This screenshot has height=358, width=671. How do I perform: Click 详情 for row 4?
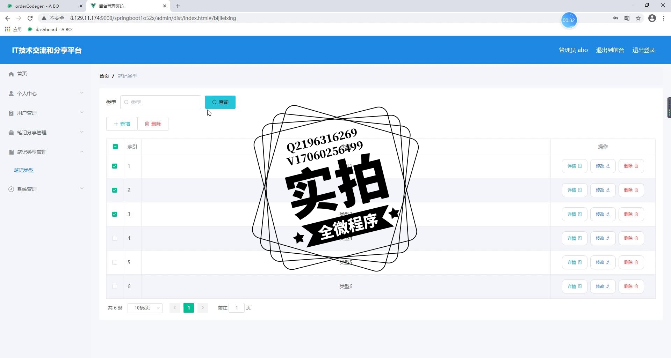[575, 238]
